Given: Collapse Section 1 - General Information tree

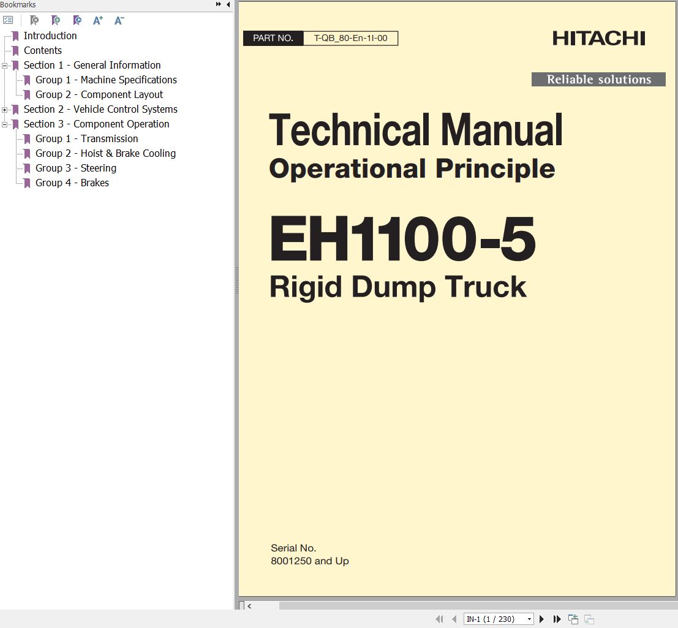Looking at the screenshot, I should 5,66.
